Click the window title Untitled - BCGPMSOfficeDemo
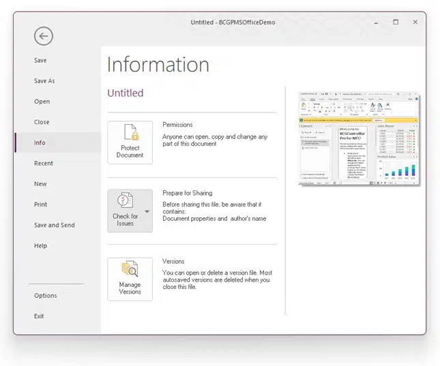440x366 pixels. pyautogui.click(x=233, y=22)
